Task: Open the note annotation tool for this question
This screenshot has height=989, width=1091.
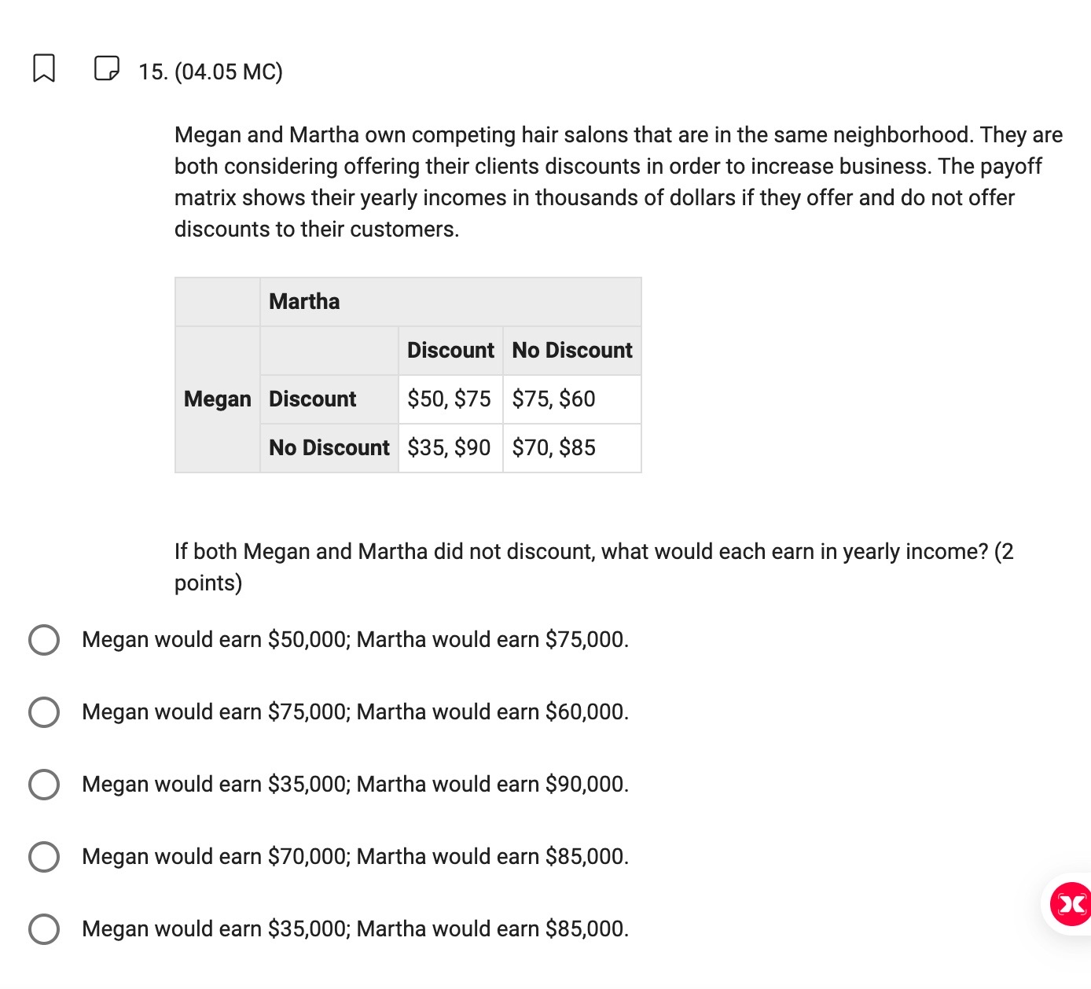Action: [x=106, y=69]
